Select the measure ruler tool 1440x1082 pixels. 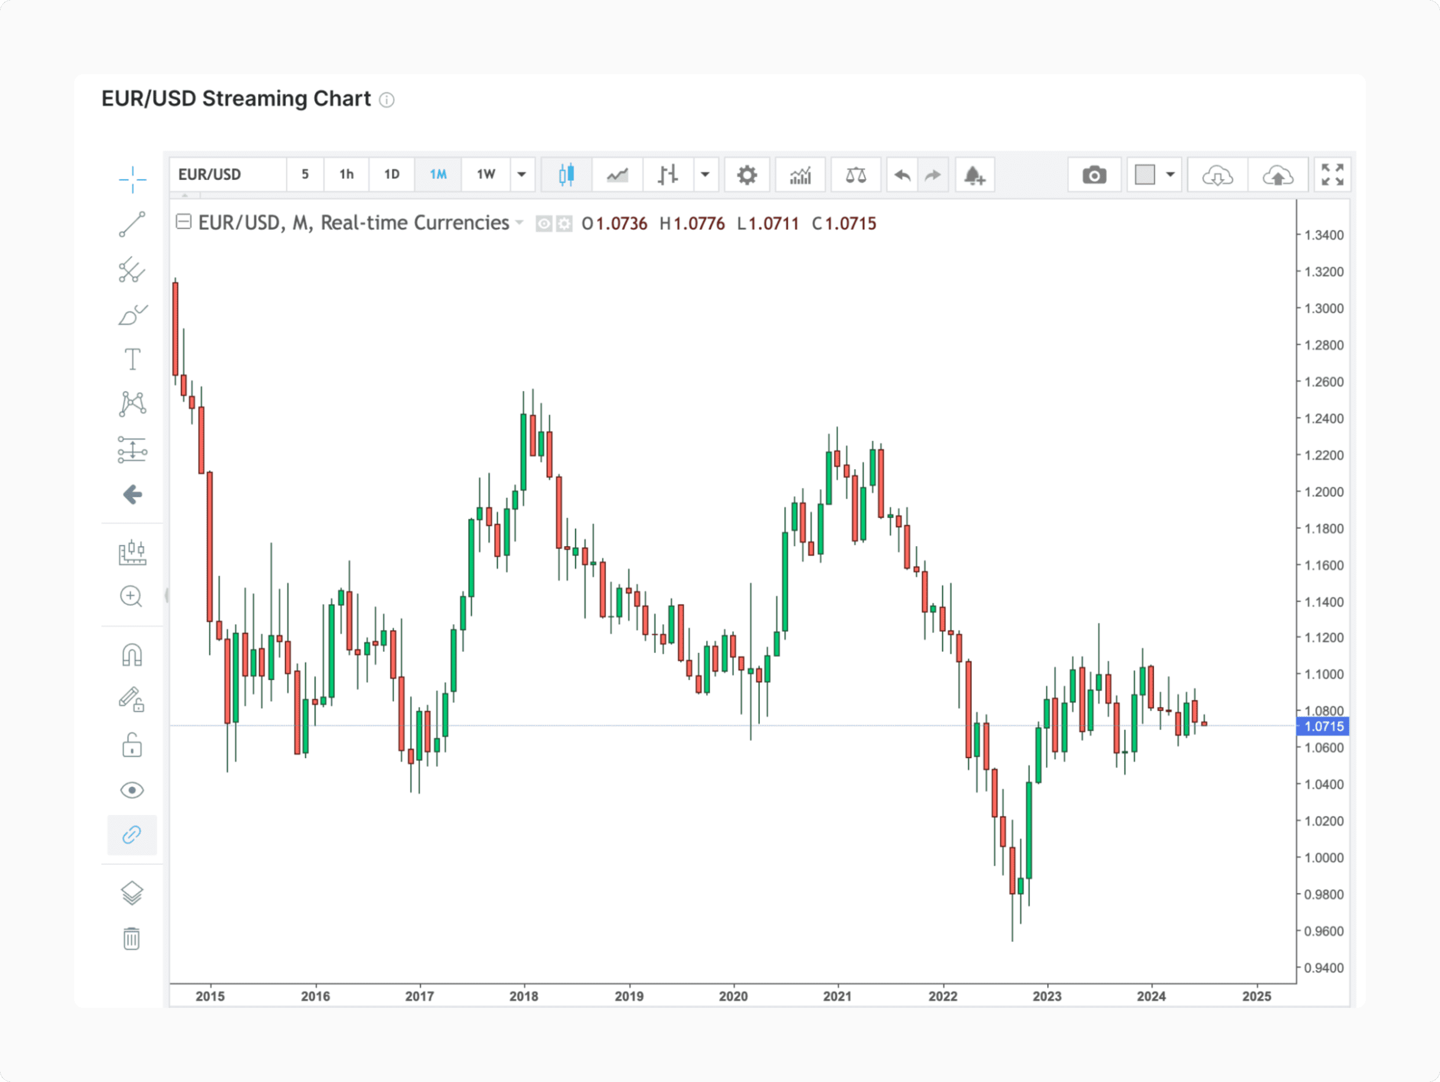[132, 553]
